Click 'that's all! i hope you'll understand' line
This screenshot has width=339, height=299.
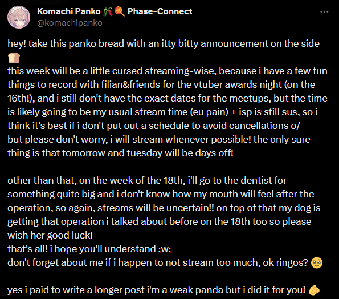89,249
